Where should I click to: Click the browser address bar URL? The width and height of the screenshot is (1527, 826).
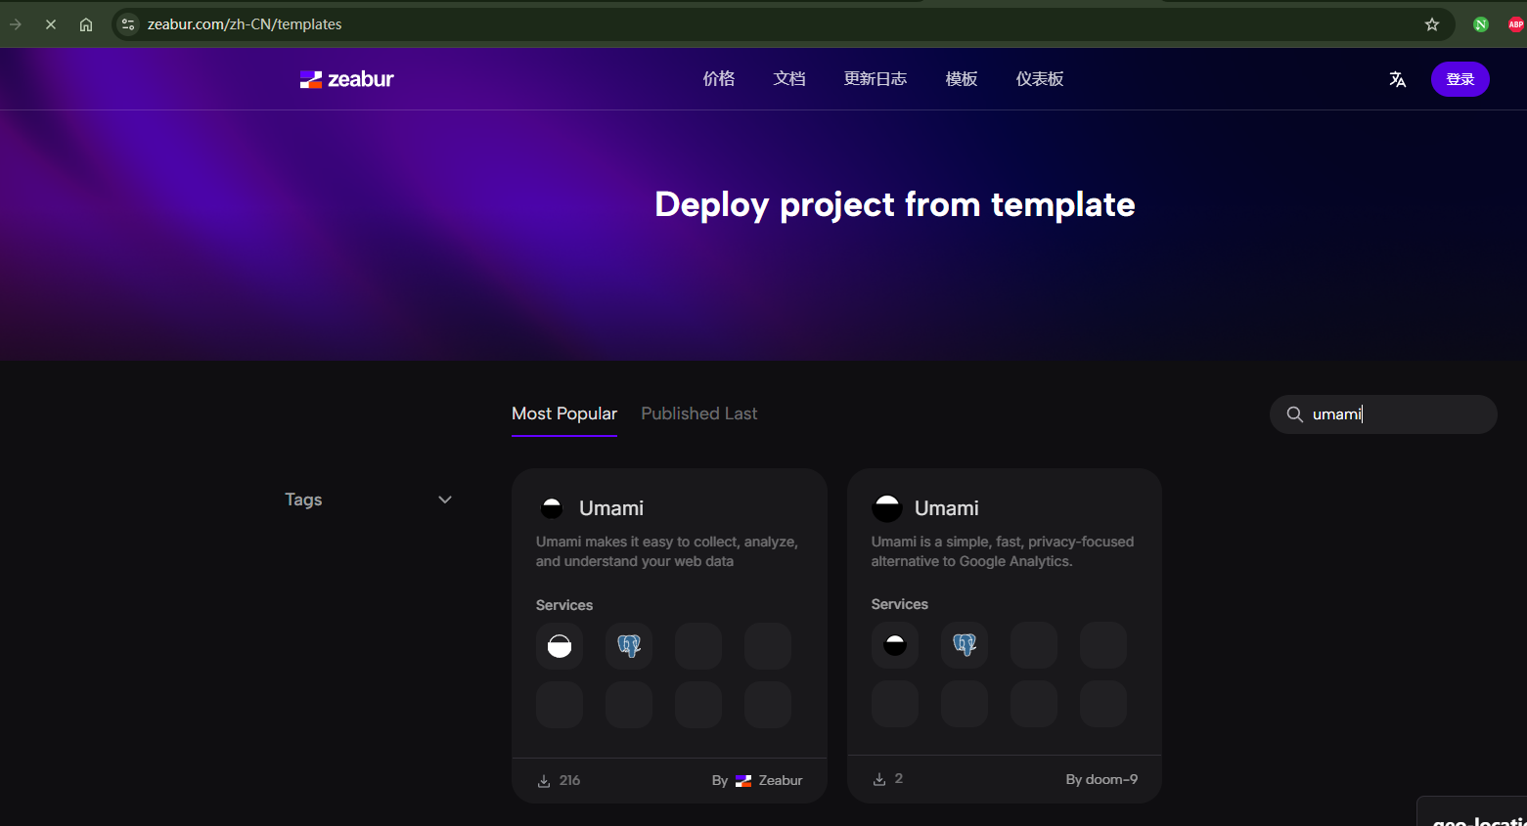point(245,24)
